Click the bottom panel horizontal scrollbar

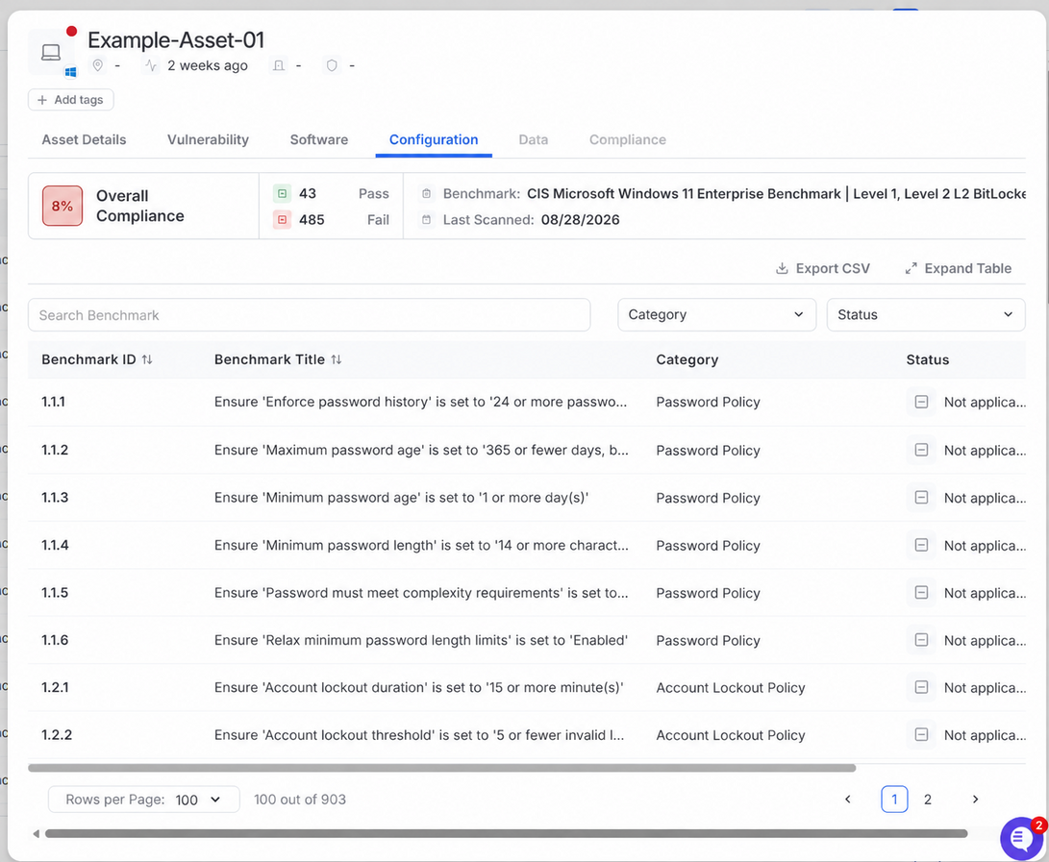pos(507,834)
